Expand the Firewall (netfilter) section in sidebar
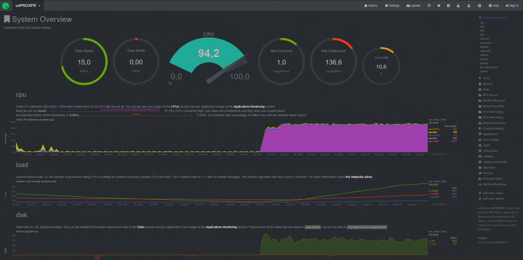 [x=491, y=128]
